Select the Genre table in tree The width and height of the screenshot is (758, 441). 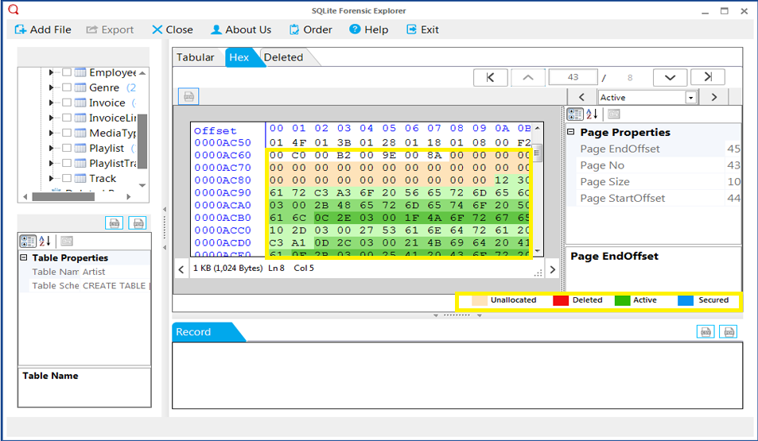[x=104, y=87]
